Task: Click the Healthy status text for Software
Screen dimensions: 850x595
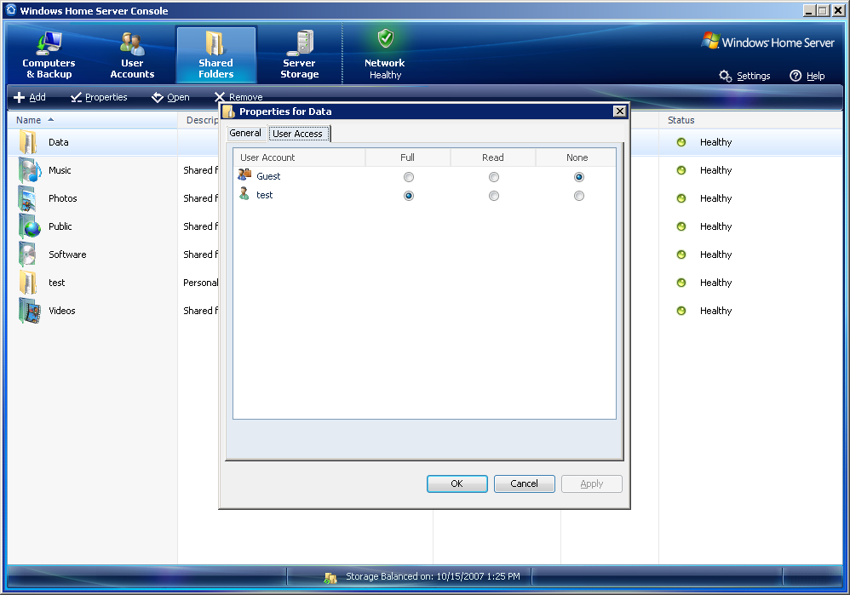Action: tap(715, 255)
